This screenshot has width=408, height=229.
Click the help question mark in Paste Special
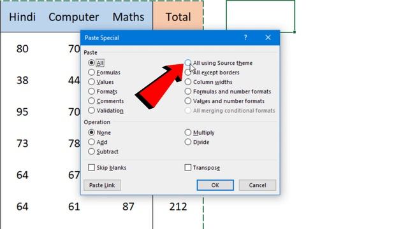(245, 38)
